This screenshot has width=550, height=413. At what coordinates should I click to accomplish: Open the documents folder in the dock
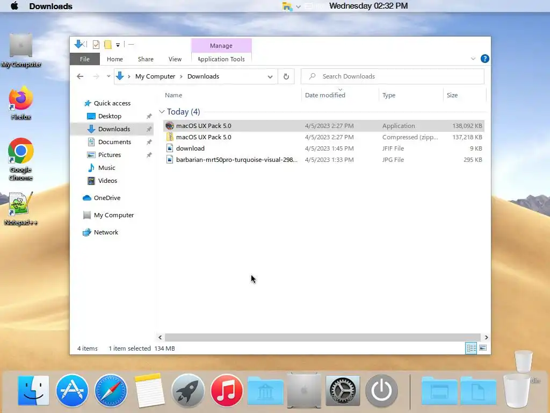pos(478,391)
